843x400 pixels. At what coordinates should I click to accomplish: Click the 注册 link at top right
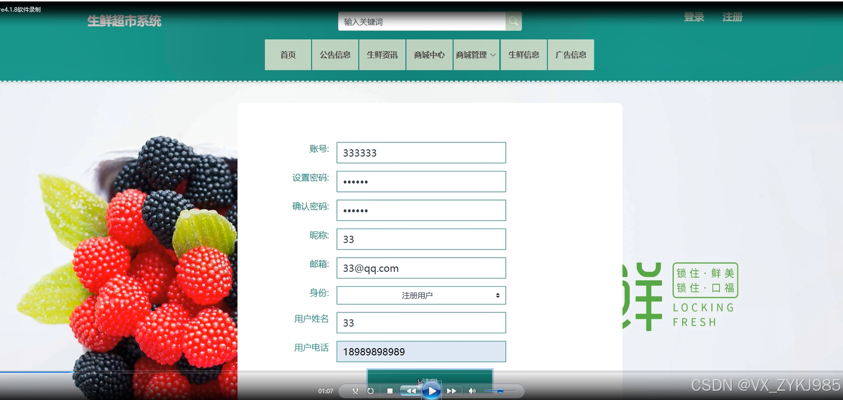click(x=732, y=17)
